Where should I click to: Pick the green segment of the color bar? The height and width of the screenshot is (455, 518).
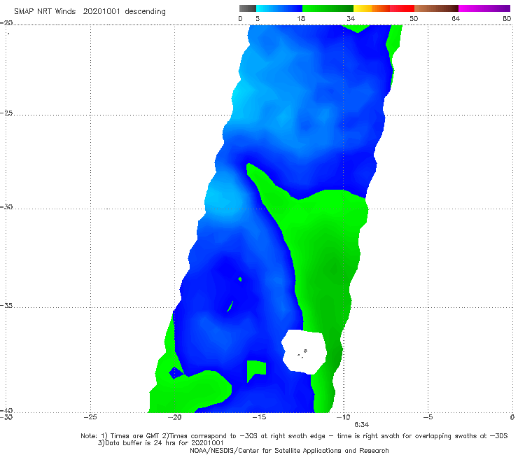(x=328, y=8)
